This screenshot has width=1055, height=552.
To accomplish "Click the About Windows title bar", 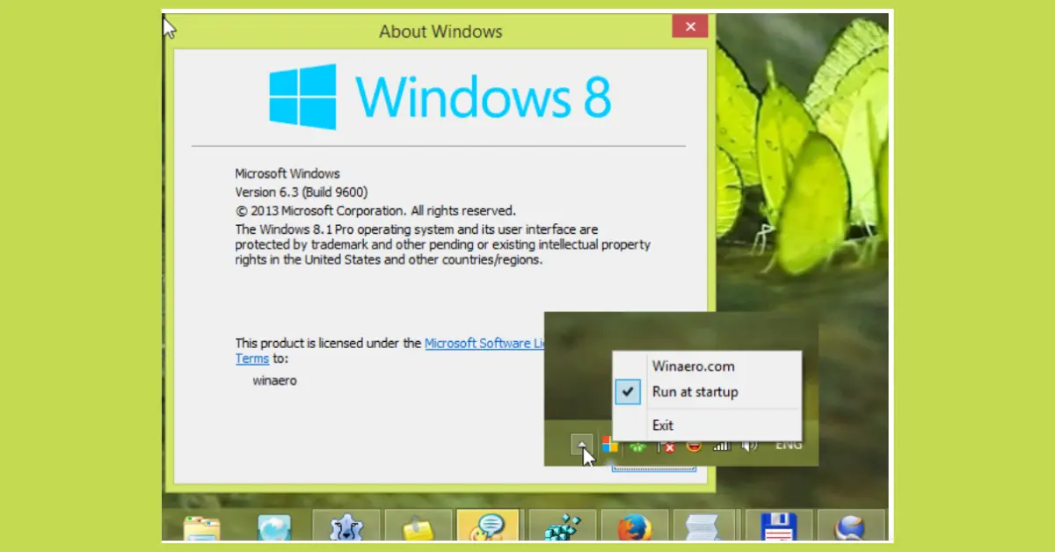I will (440, 31).
